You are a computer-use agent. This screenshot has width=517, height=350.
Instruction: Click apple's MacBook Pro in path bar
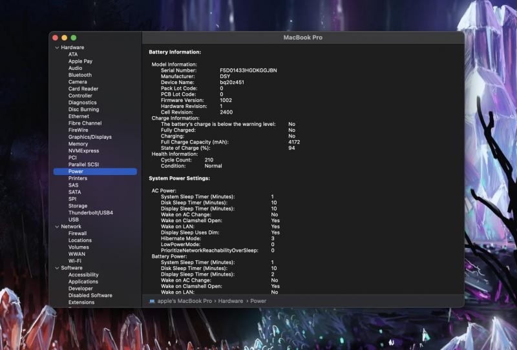click(185, 301)
